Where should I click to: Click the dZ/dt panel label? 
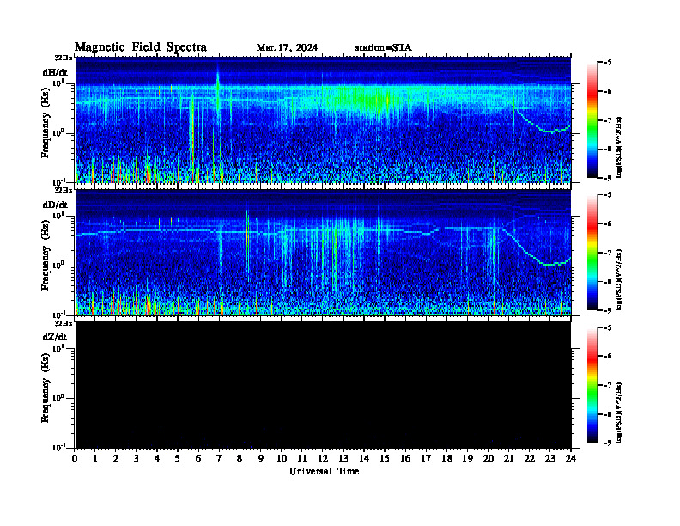tap(55, 337)
